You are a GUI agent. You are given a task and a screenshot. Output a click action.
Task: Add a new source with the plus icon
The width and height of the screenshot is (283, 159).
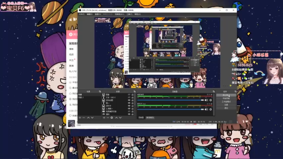[104, 118]
